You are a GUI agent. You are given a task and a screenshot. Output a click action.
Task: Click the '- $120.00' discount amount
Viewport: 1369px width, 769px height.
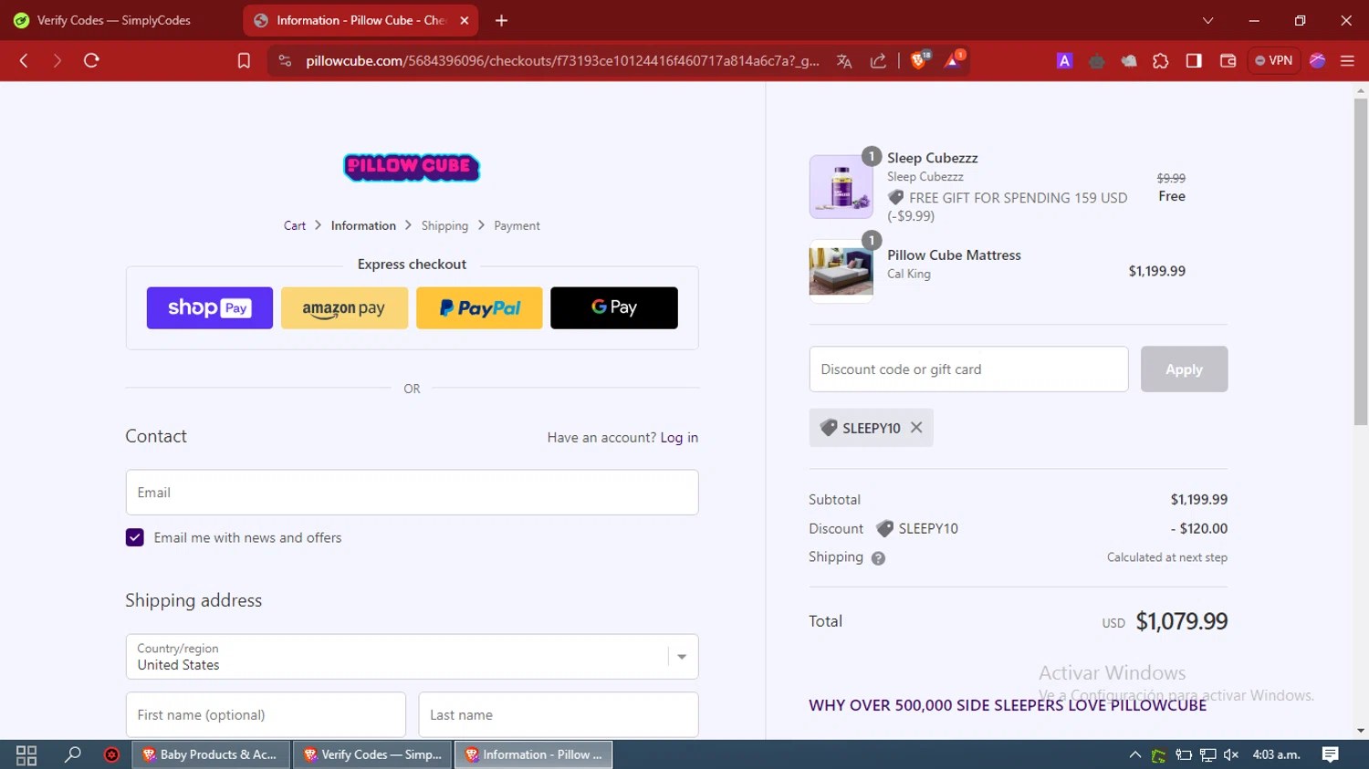(1199, 528)
